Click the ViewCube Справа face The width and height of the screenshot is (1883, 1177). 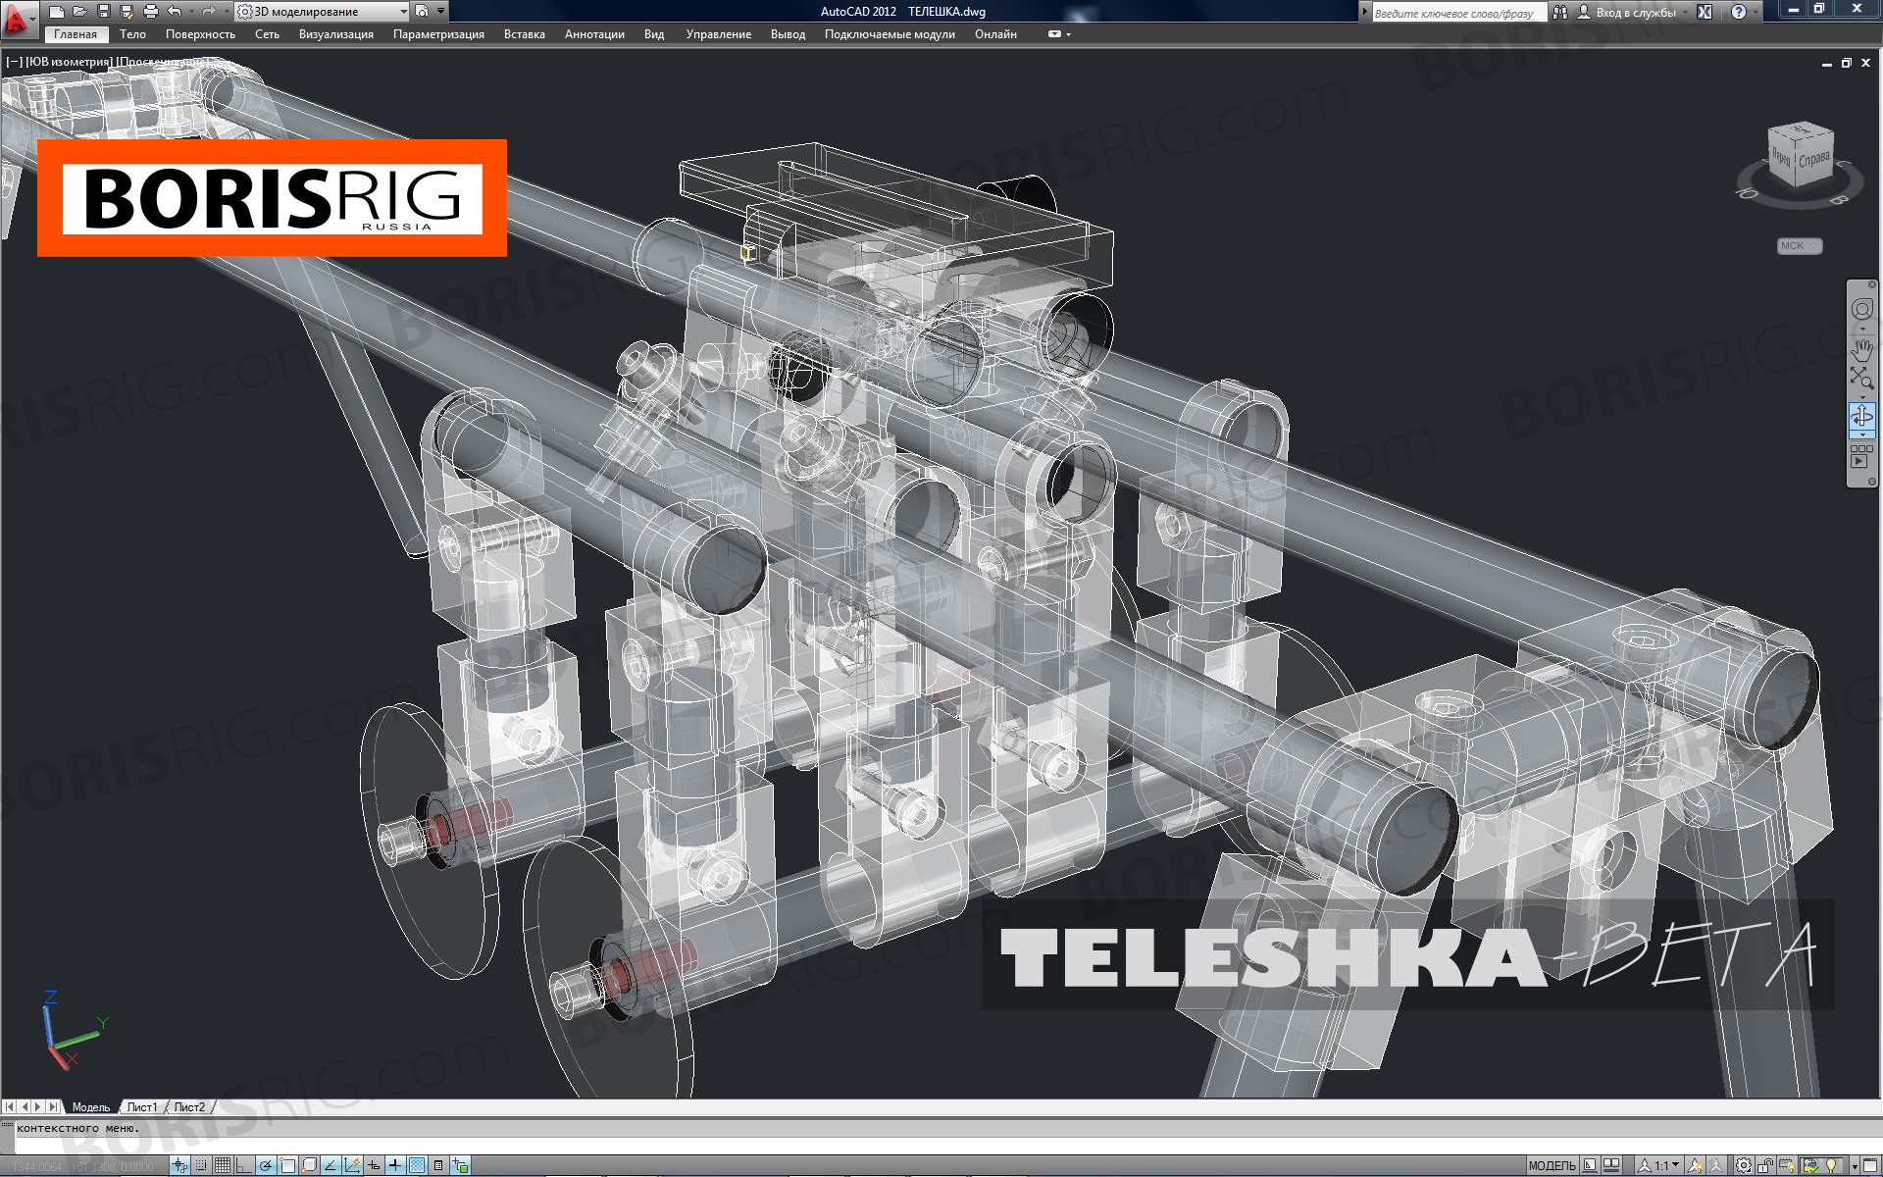[x=1814, y=159]
